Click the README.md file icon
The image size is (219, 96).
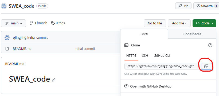[7, 49]
